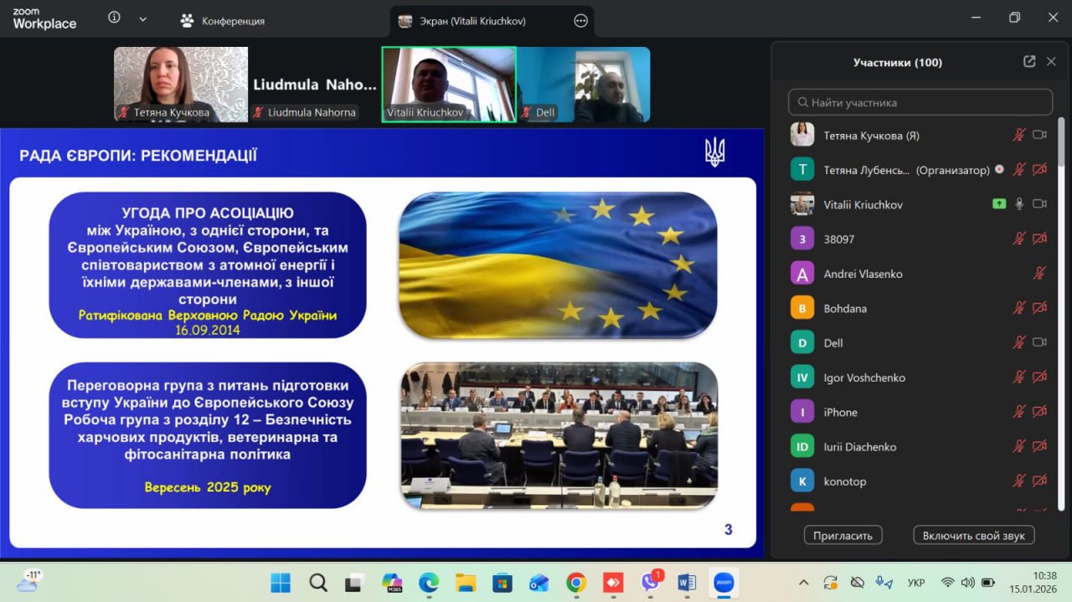Click the recording indicator next to Тетяна Лубенська

point(999,170)
